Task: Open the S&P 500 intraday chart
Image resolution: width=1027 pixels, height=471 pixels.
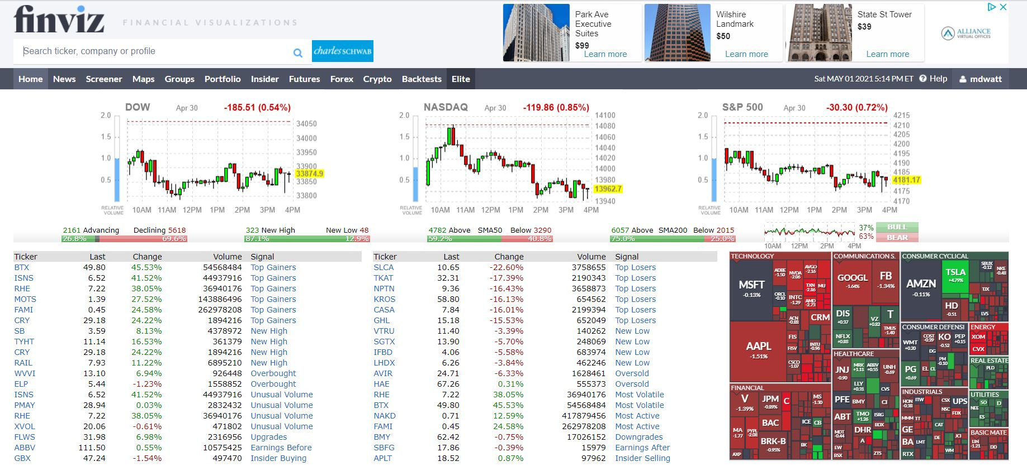Action: click(x=810, y=159)
